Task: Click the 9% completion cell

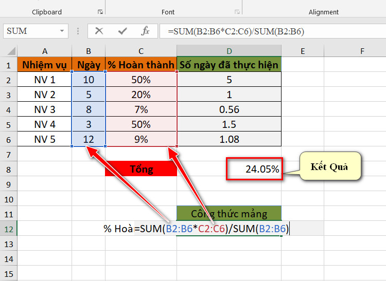Action: coord(141,139)
